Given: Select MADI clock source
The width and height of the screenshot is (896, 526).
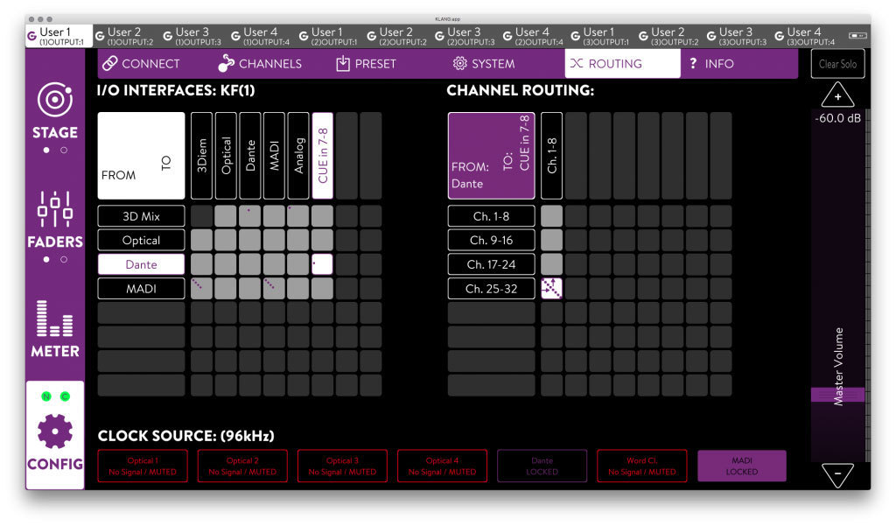Looking at the screenshot, I should (741, 466).
